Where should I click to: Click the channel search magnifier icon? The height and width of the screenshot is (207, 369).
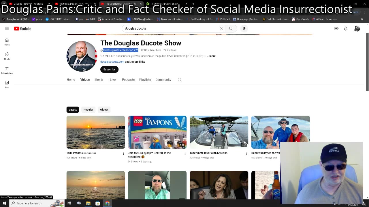(180, 80)
